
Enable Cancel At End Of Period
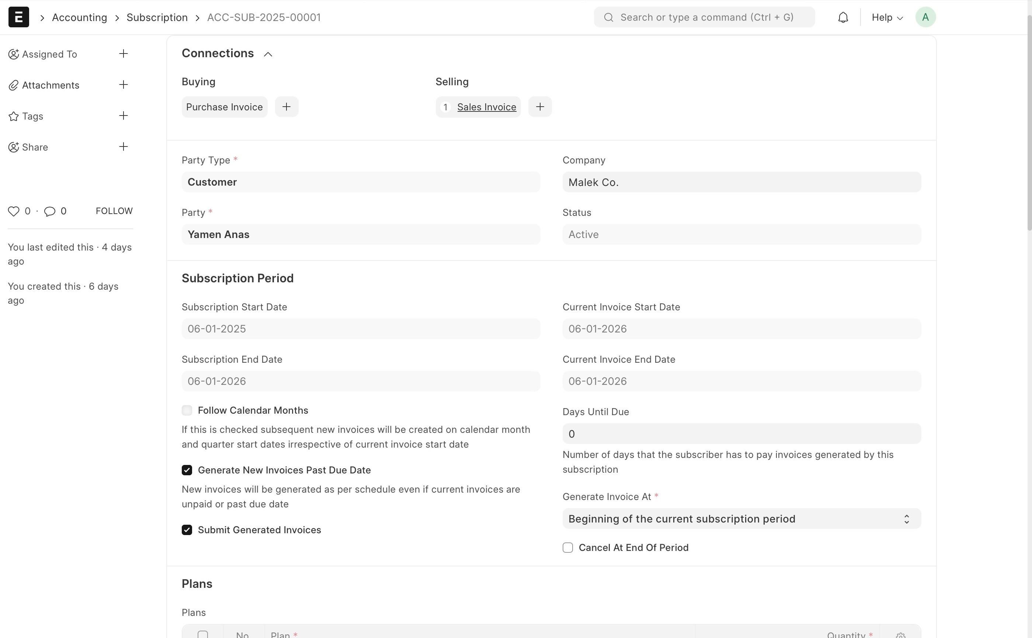point(568,548)
